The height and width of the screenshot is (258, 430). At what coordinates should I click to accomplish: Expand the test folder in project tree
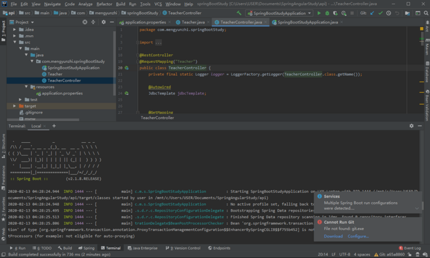coord(20,100)
